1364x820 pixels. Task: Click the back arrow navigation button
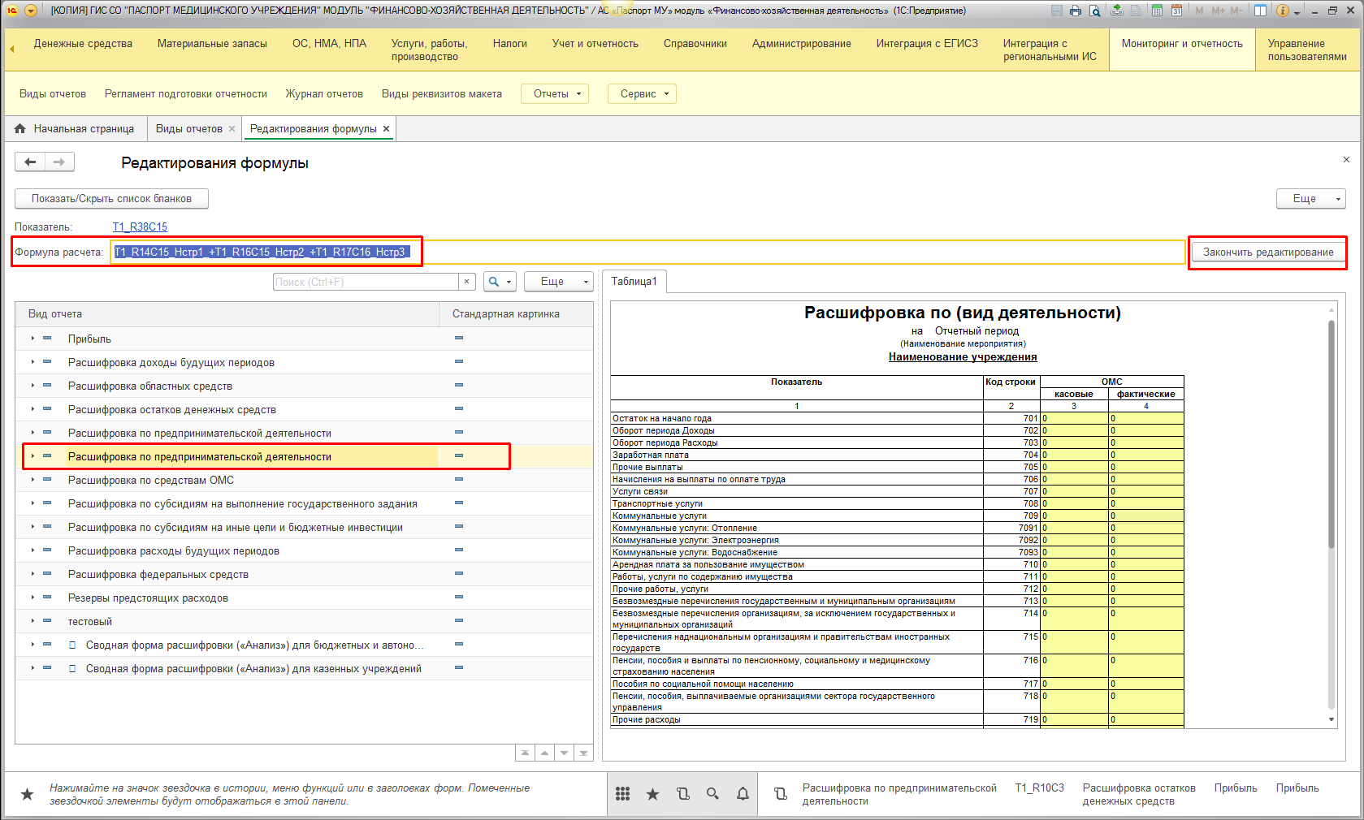[x=30, y=162]
